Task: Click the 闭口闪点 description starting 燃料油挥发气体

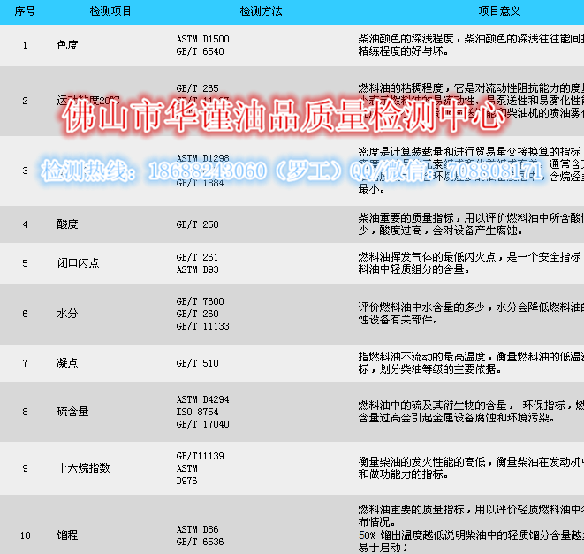Action: click(x=471, y=263)
